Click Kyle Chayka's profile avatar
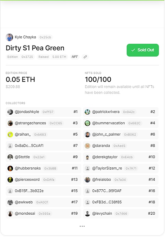165x239 pixels. point(10,37)
